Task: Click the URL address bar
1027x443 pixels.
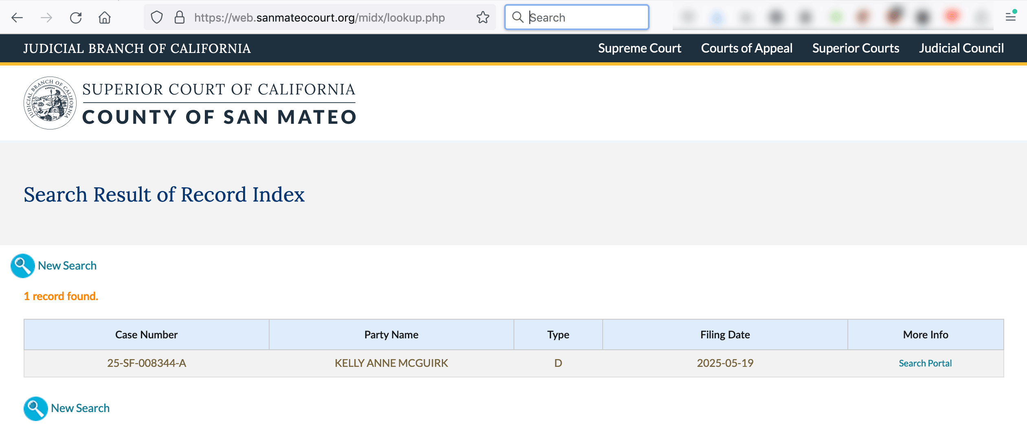Action: [x=319, y=18]
